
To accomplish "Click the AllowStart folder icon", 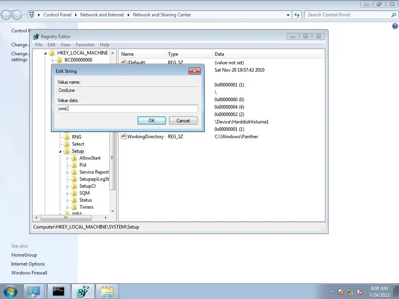I will click(x=74, y=158).
